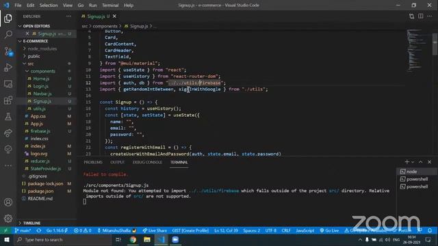Viewport: 438px width, 246px height.
Task: Open the File menu
Action: (18, 5)
